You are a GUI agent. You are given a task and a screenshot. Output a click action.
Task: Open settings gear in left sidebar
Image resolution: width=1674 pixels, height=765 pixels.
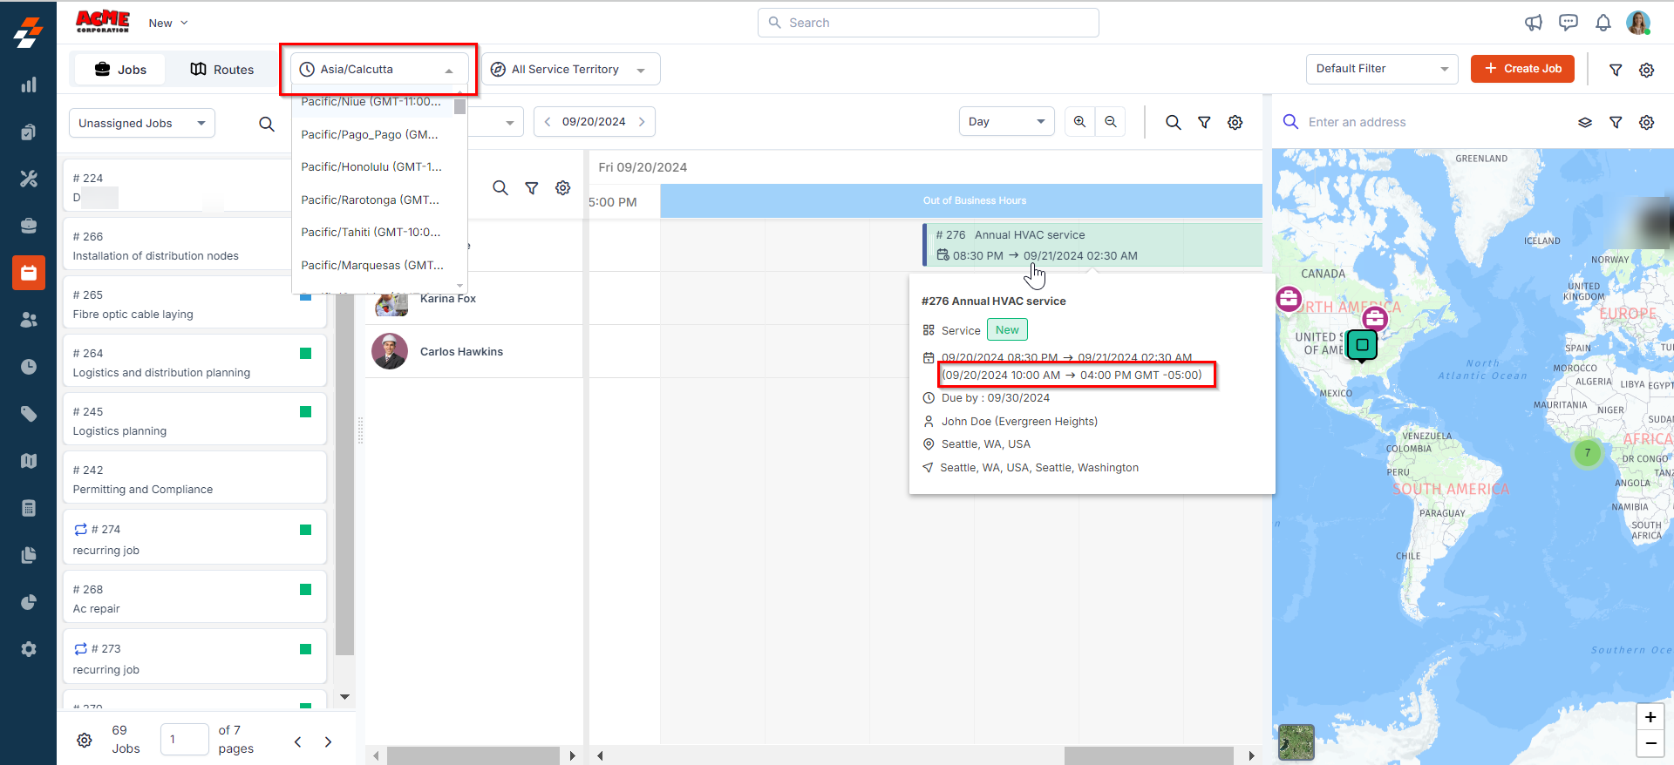29,649
